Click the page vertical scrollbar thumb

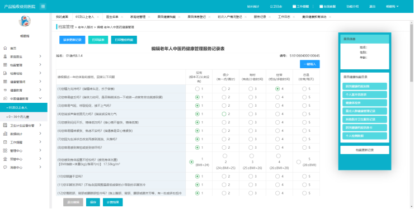point(411,53)
